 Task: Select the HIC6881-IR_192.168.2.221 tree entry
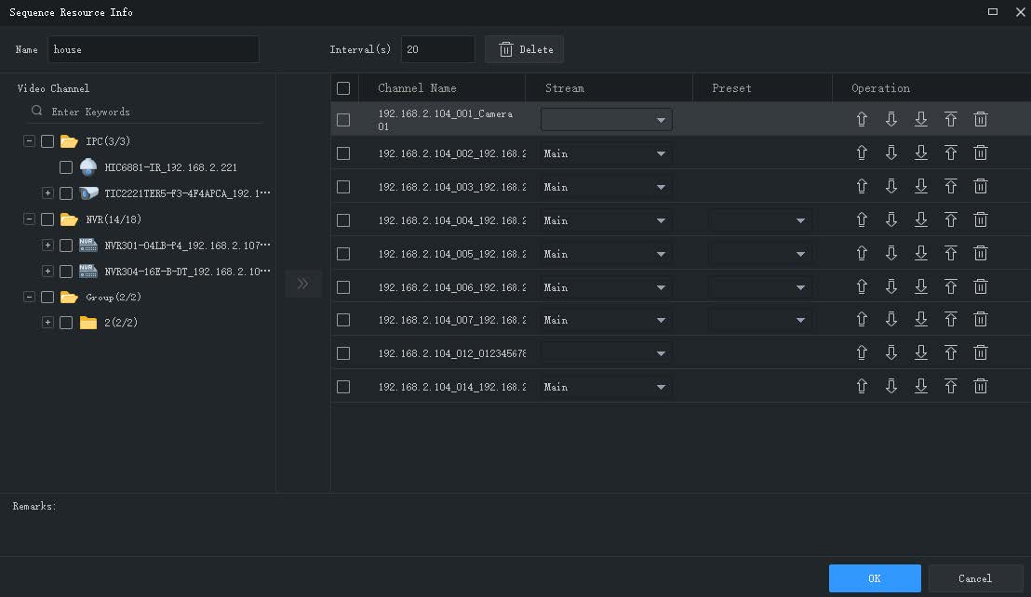coord(170,167)
